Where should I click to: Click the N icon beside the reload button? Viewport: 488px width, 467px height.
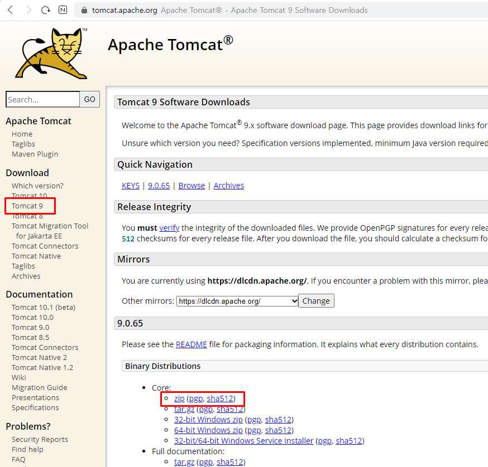pos(63,10)
